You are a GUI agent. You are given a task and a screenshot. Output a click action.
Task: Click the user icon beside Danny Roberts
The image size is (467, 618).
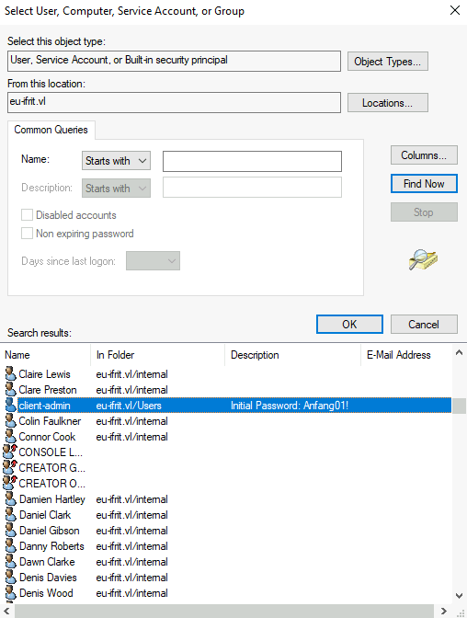(x=11, y=546)
